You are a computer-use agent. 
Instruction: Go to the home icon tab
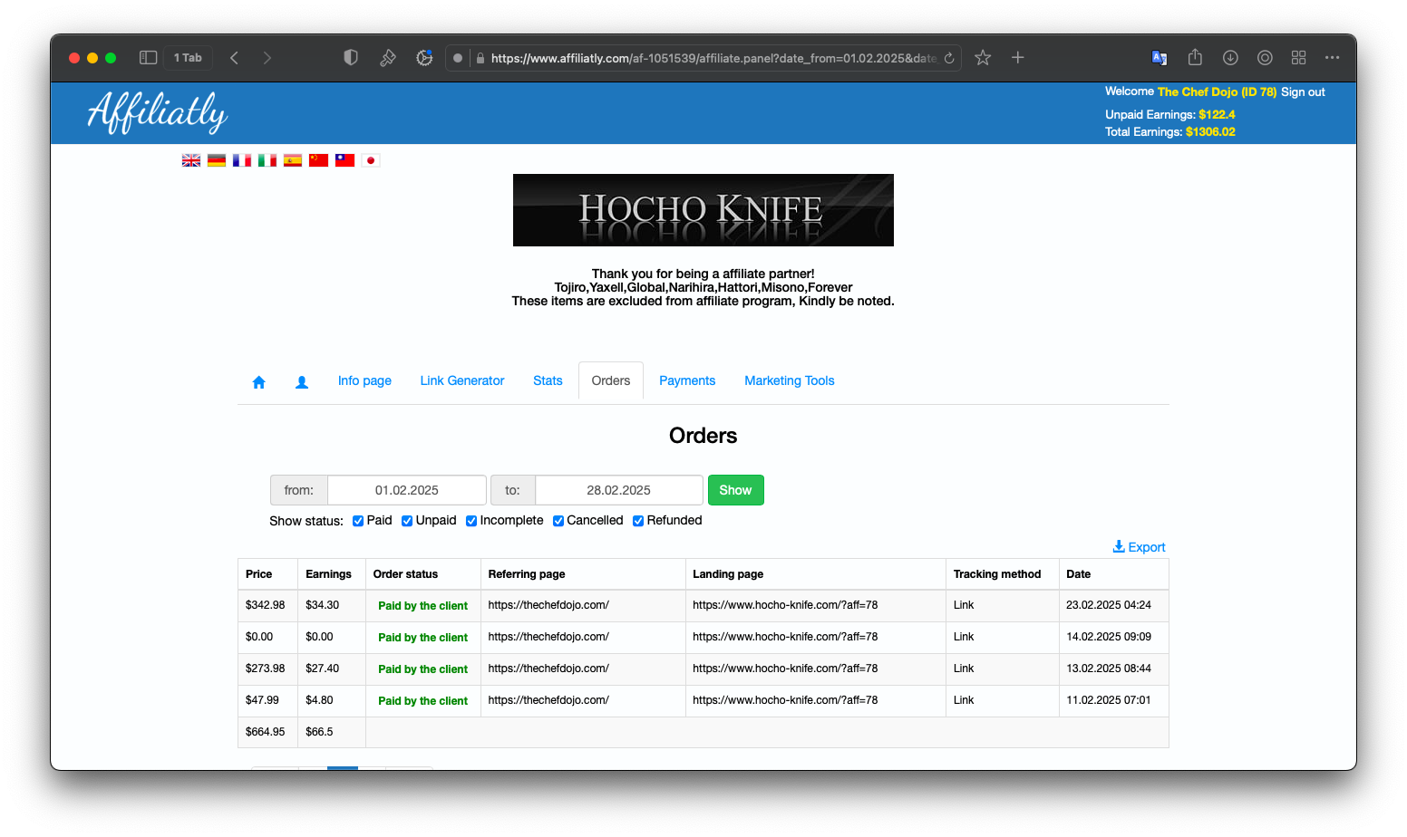(258, 381)
